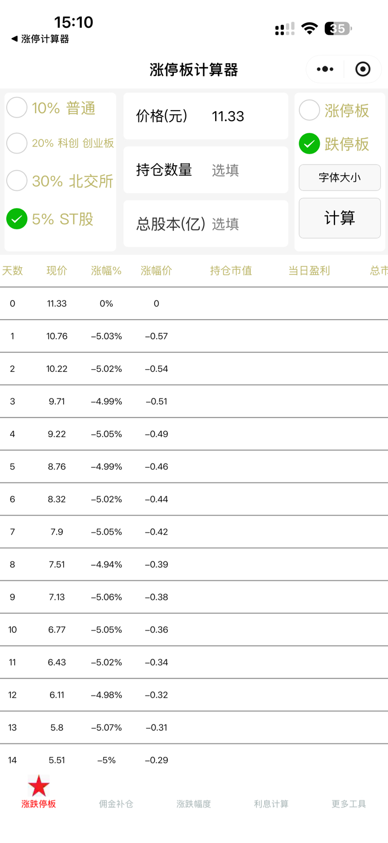
Task: Toggle the 跌停板 checked option
Action: click(x=309, y=144)
